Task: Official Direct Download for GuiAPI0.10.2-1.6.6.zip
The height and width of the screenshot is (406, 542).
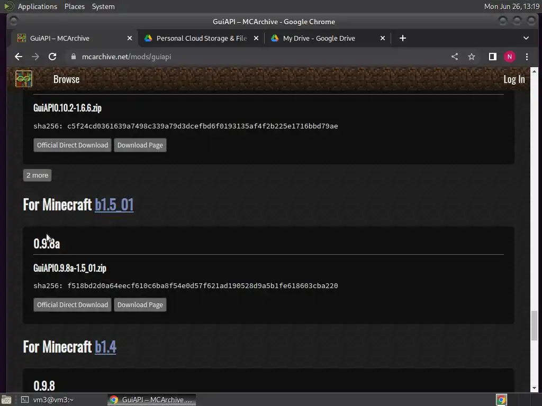Action: pyautogui.click(x=73, y=145)
